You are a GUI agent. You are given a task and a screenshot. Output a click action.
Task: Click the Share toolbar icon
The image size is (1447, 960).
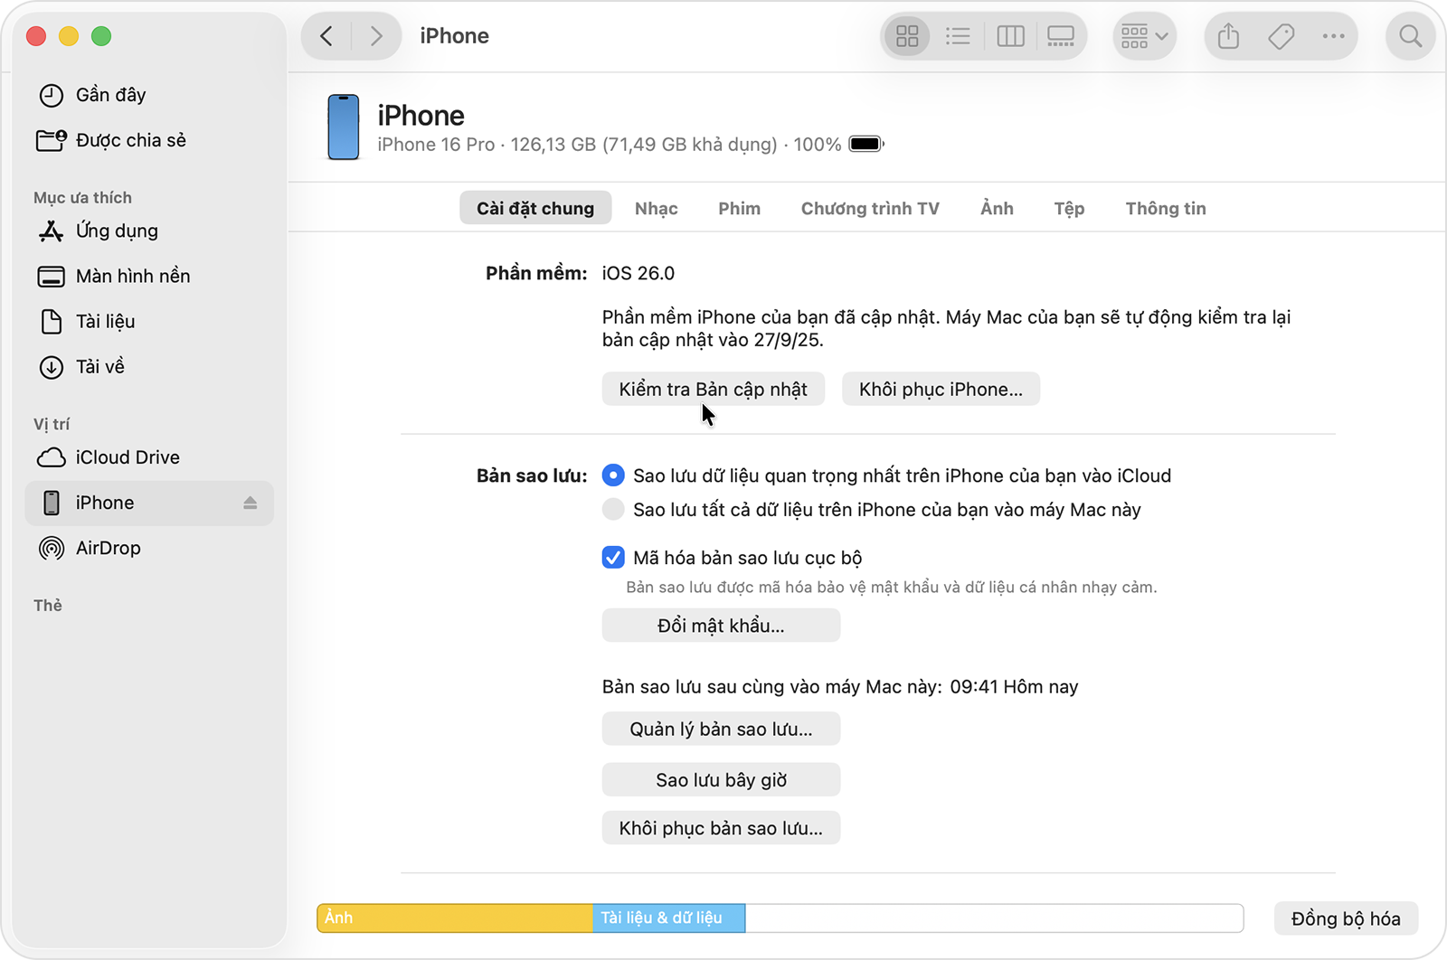tap(1228, 36)
